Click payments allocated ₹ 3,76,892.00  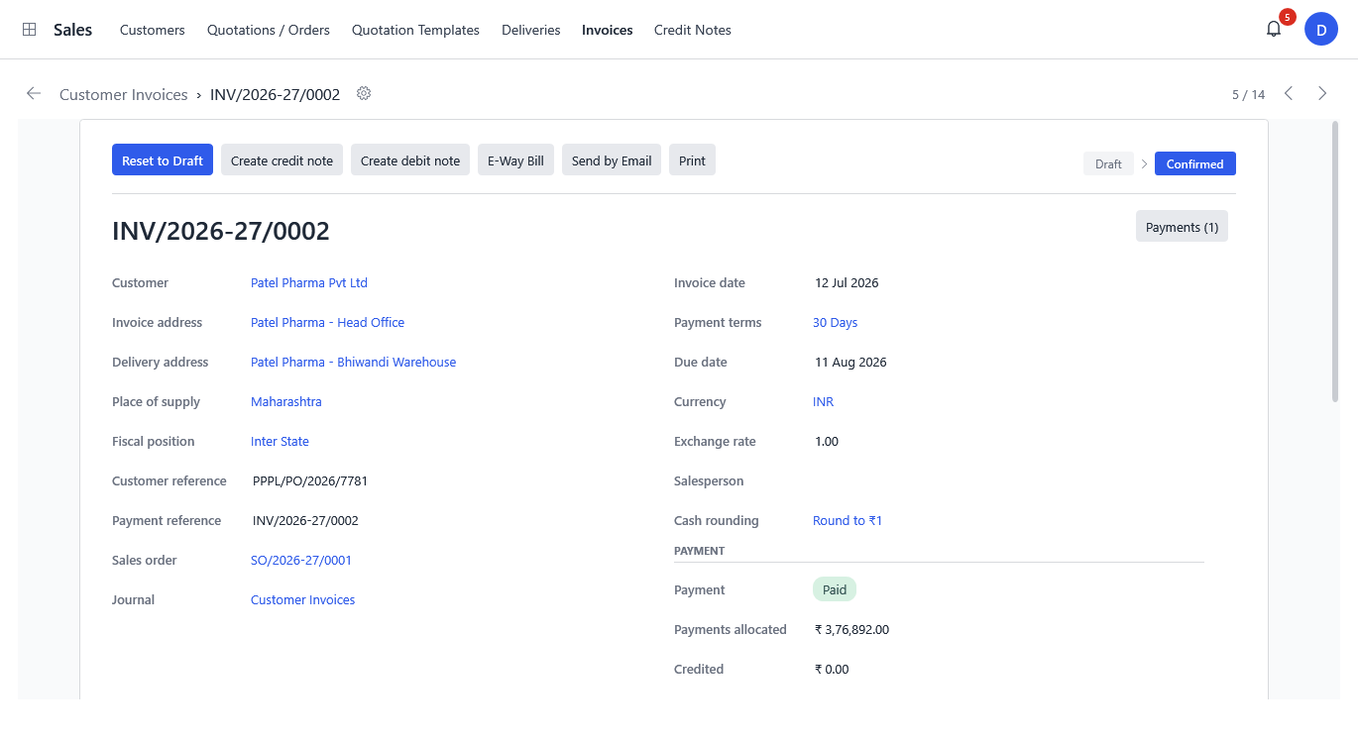tap(851, 630)
